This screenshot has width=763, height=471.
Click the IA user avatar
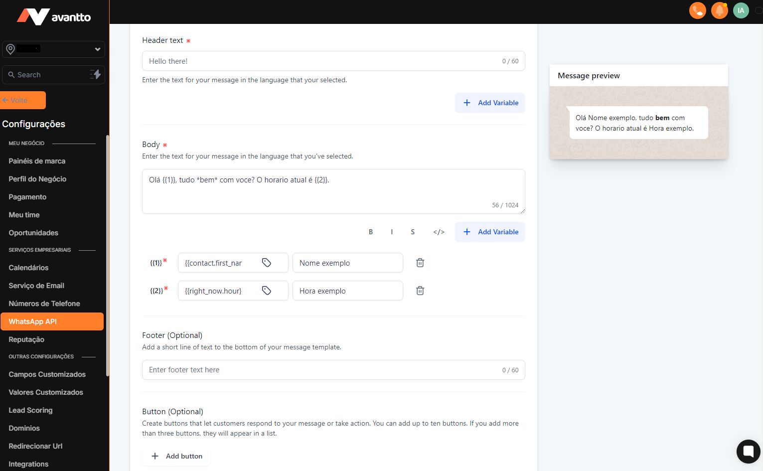pyautogui.click(x=741, y=10)
